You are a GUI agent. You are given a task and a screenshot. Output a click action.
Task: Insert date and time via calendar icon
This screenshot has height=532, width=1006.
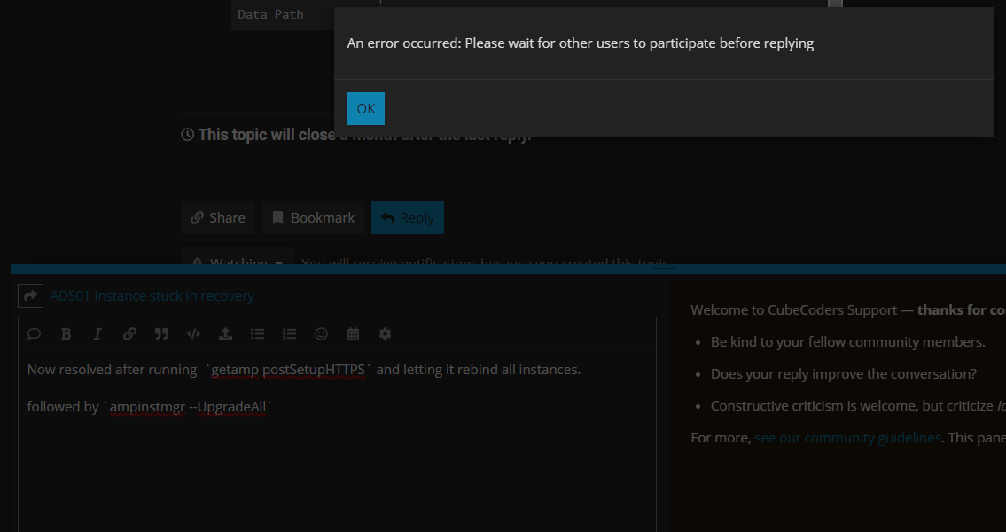[353, 334]
